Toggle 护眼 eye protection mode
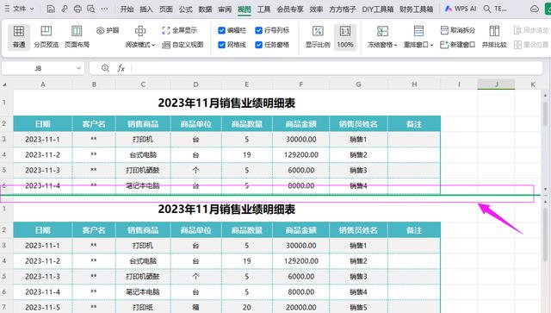Viewport: 551px width, 313px height. point(108,31)
